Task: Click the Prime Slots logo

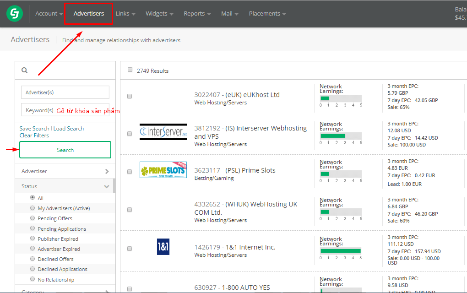Action: pos(163,170)
